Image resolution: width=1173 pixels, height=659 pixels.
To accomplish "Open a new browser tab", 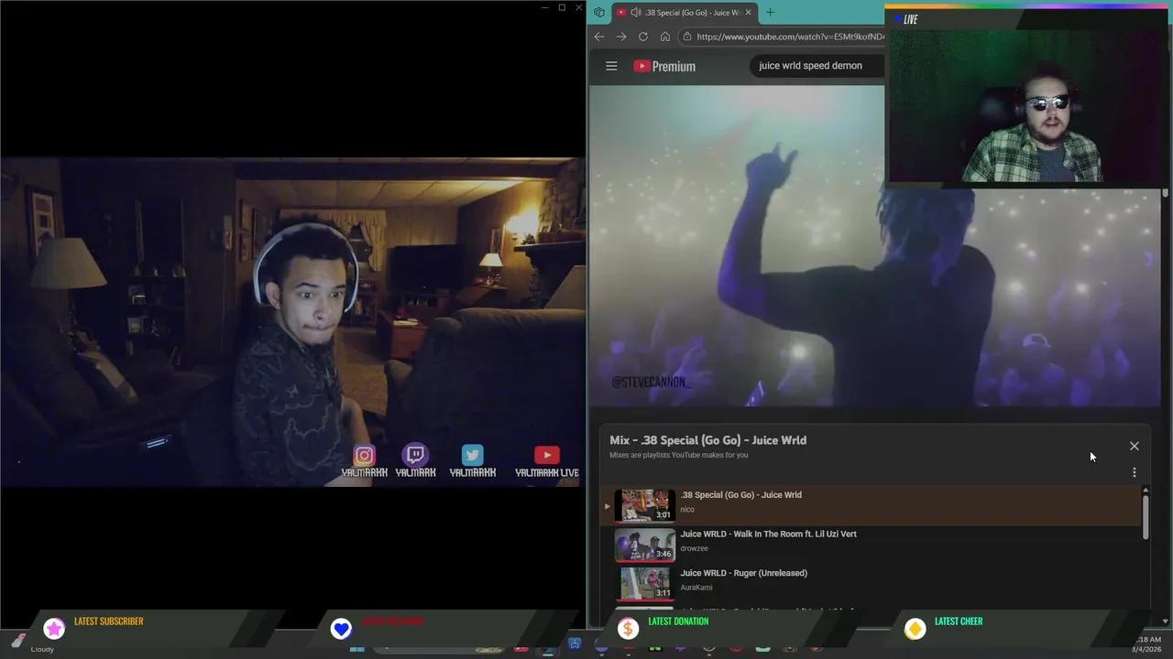I will point(770,13).
